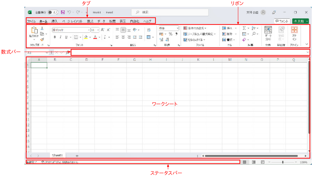Click the Bottom Align icon
Viewport: 312px width, 177px height.
[129, 30]
